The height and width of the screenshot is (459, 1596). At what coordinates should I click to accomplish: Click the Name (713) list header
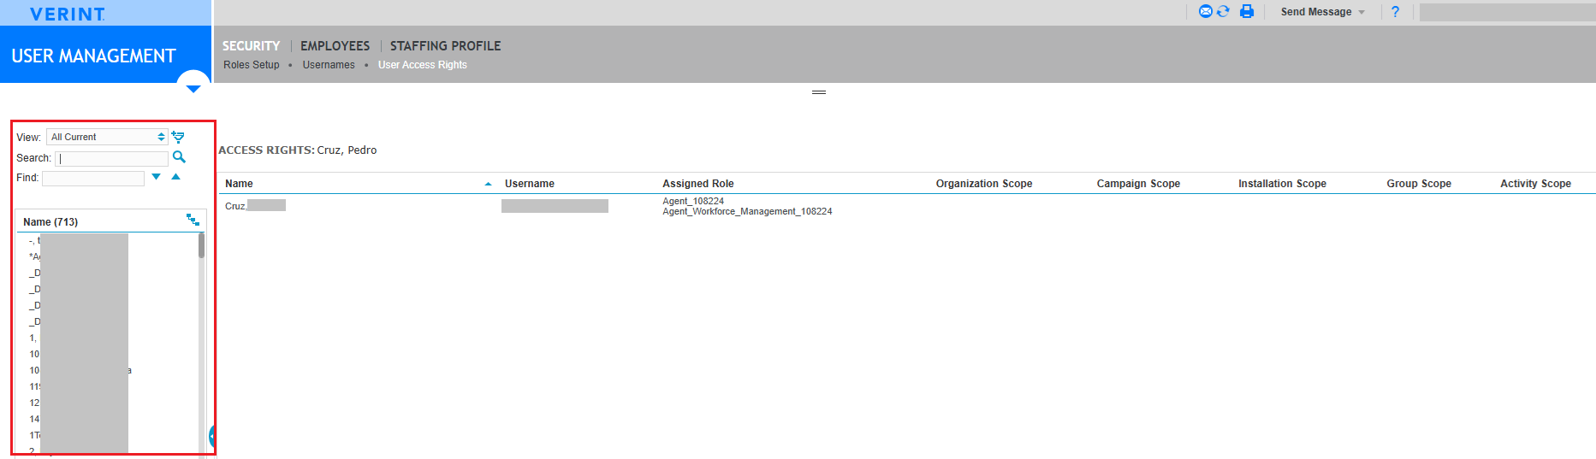[50, 222]
